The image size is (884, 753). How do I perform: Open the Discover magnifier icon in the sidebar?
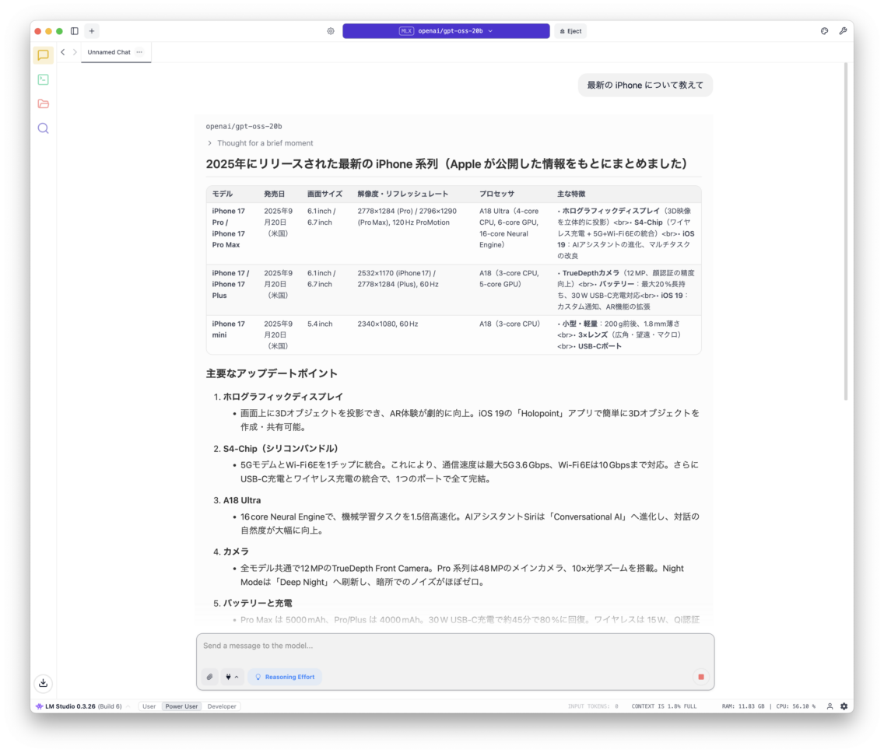[x=43, y=128]
